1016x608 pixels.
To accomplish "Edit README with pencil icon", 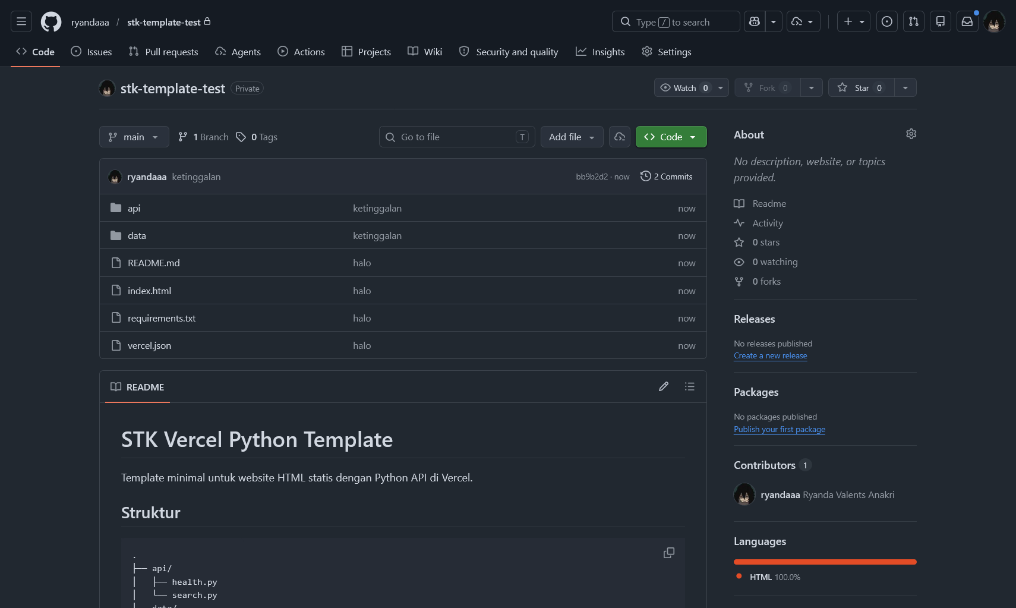I will 664,386.
